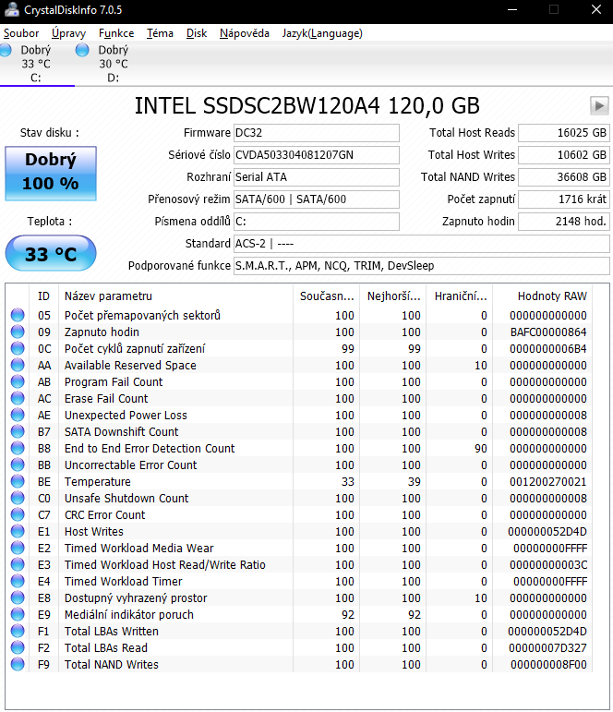Click status orb for Host Writes row
The image size is (613, 712).
[18, 532]
